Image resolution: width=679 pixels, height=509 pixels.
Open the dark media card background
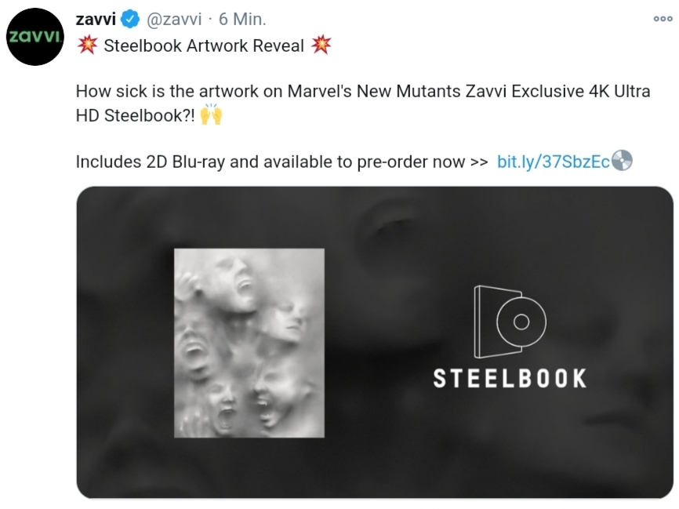click(x=375, y=343)
